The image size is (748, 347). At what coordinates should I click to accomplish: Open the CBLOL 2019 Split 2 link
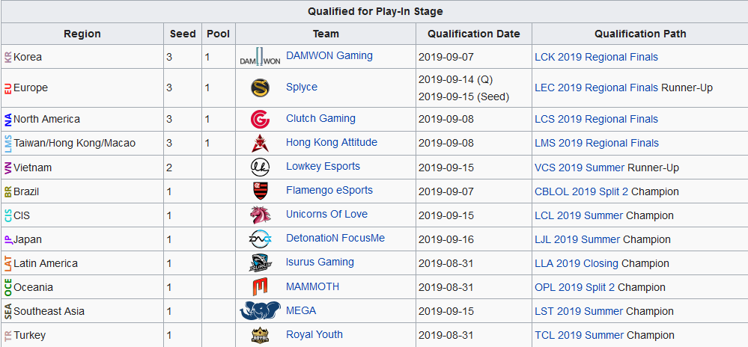(581, 191)
